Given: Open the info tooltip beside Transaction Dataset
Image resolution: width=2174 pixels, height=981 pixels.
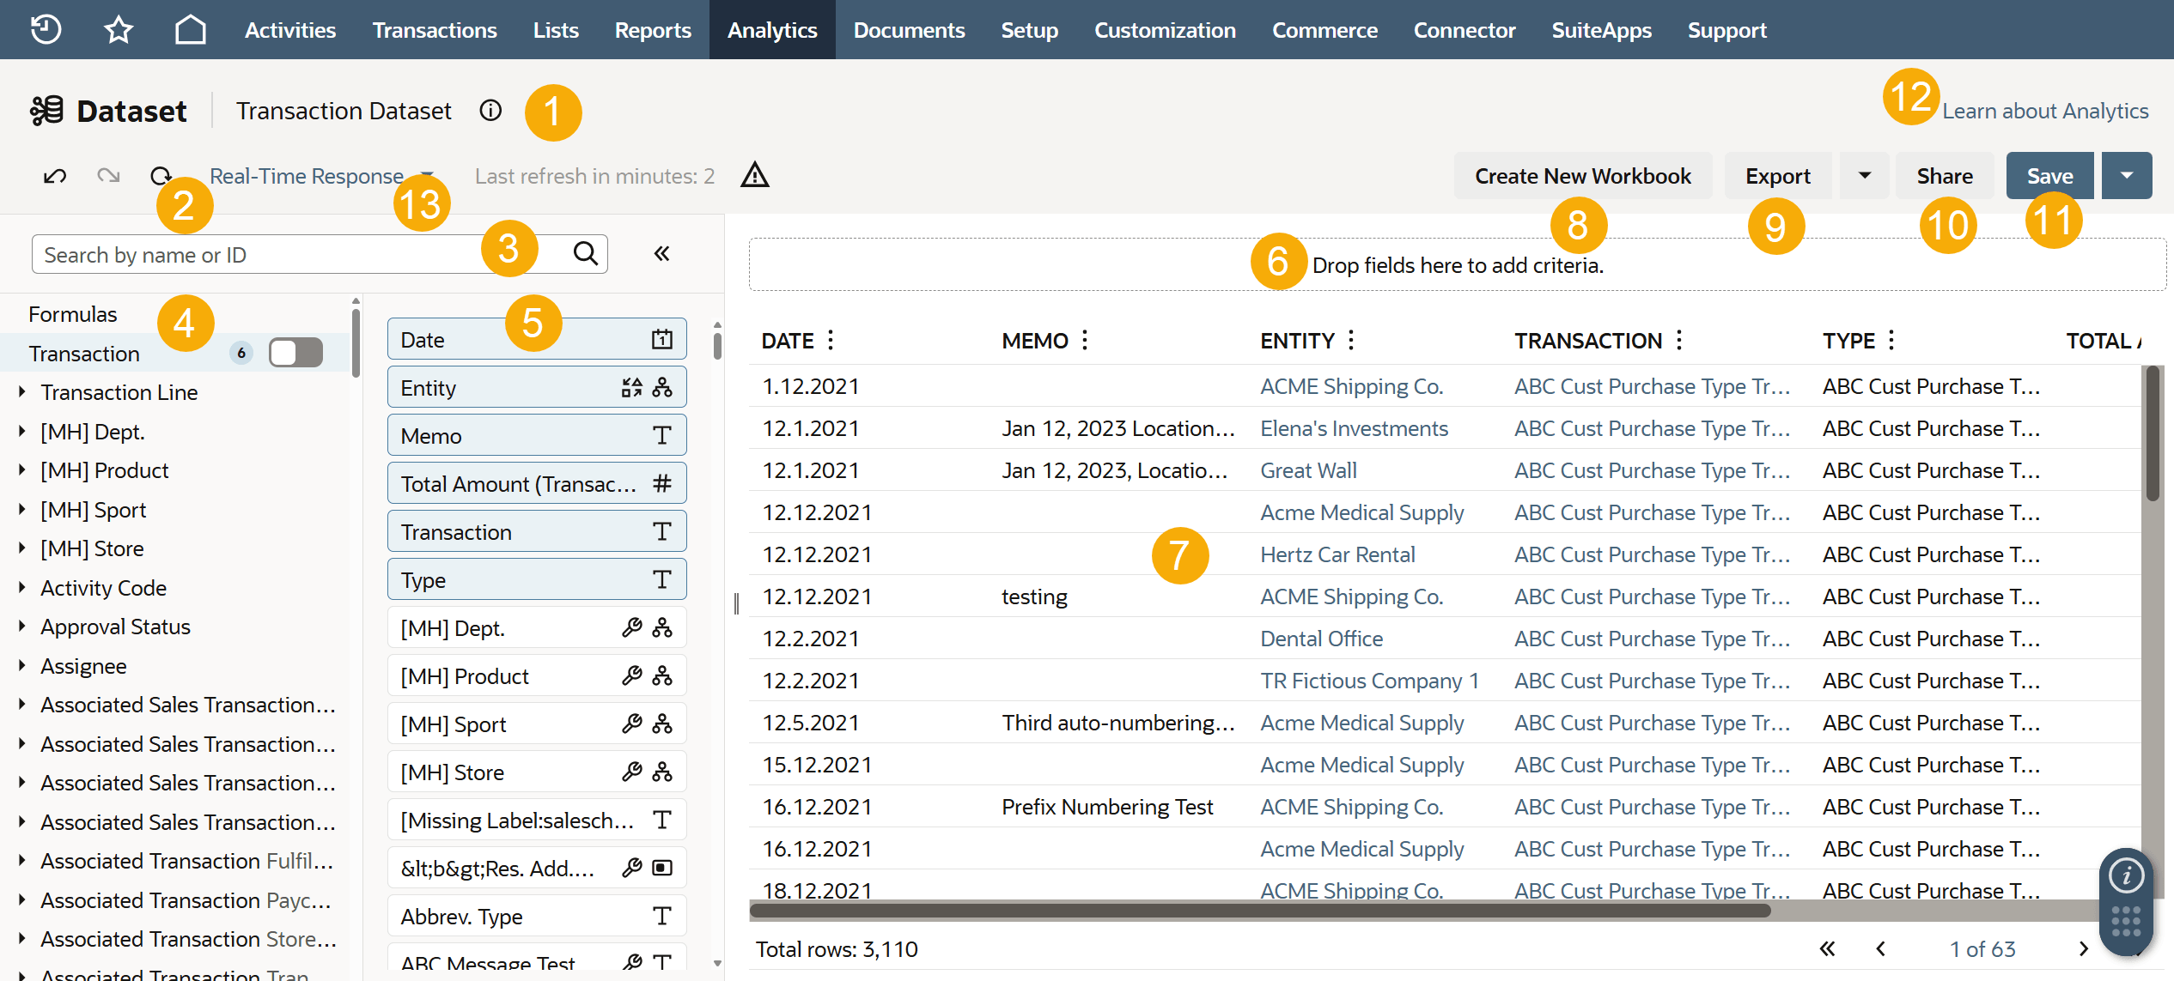Looking at the screenshot, I should 490,110.
